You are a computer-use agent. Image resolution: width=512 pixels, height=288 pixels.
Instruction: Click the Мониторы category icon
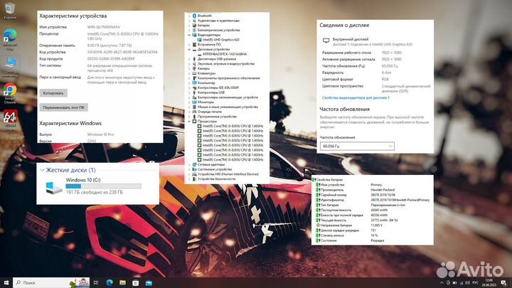tap(194, 102)
